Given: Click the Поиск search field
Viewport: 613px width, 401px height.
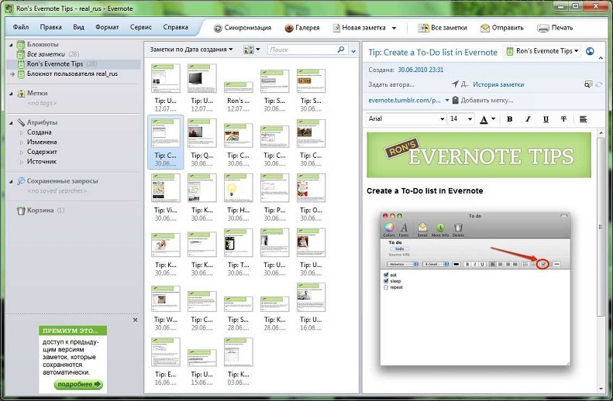Looking at the screenshot, I should (x=302, y=50).
